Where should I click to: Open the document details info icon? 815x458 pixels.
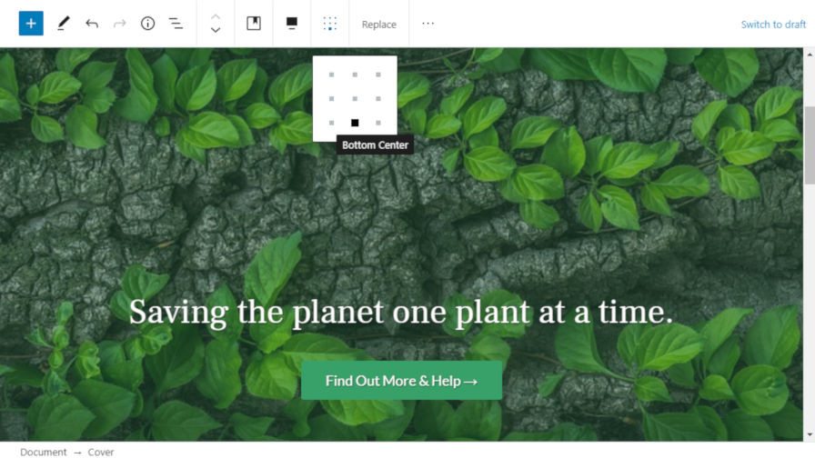point(147,24)
